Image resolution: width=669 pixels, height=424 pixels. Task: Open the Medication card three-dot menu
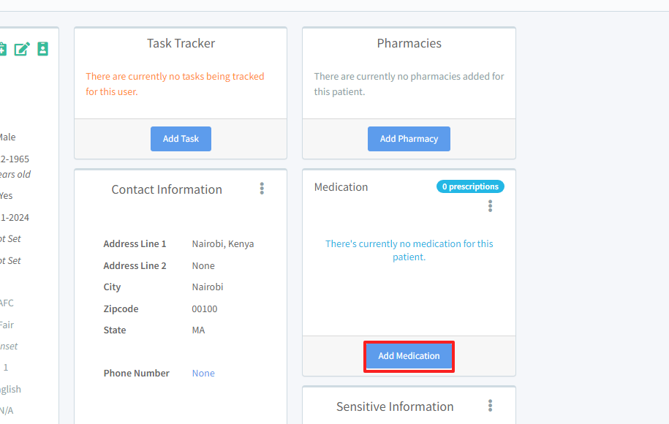(x=490, y=206)
